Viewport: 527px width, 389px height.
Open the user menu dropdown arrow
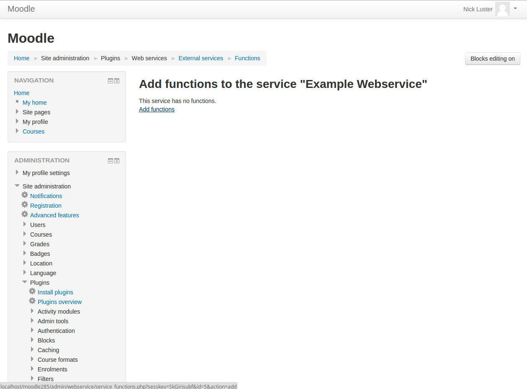tap(515, 8)
